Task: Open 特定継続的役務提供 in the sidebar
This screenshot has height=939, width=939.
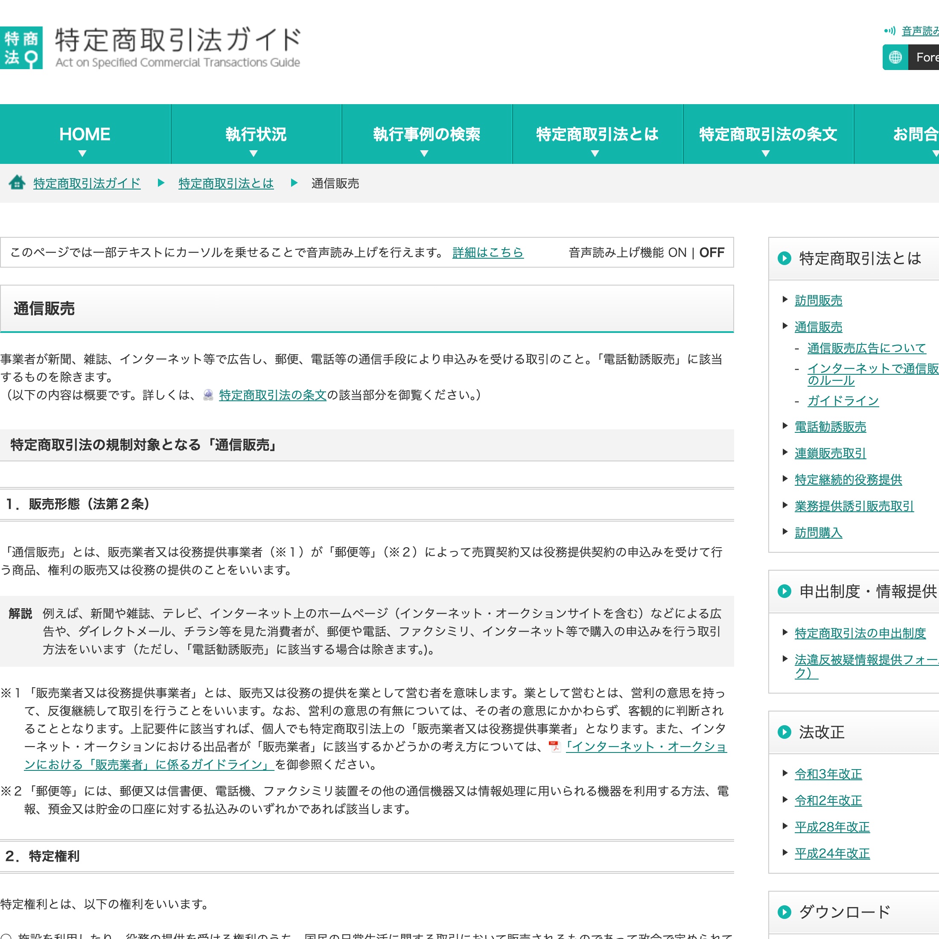Action: tap(849, 480)
